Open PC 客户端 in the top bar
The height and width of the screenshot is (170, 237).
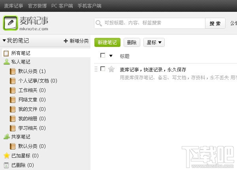pyautogui.click(x=62, y=6)
